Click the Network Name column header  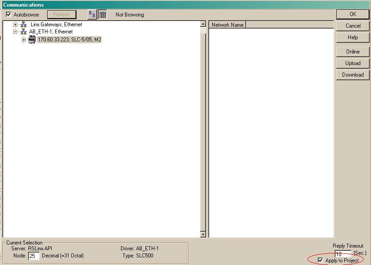[227, 25]
